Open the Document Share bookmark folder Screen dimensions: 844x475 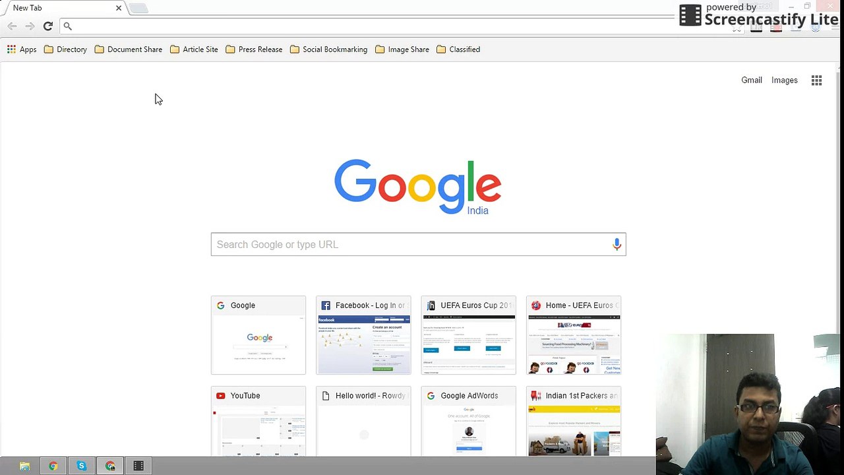[x=128, y=49]
